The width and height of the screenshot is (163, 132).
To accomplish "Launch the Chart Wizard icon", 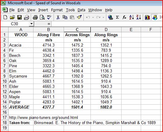I will (x=147, y=17).
